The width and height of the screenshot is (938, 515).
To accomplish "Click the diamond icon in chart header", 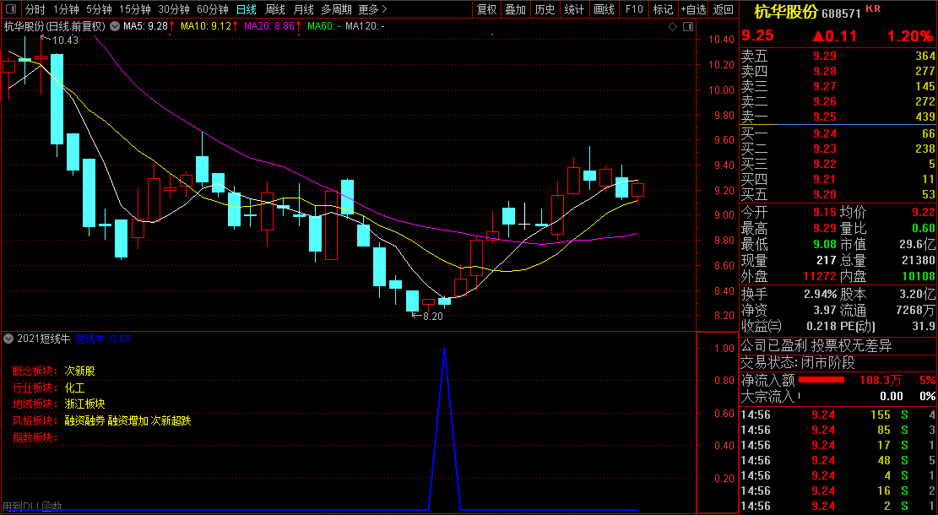I will coord(672,26).
